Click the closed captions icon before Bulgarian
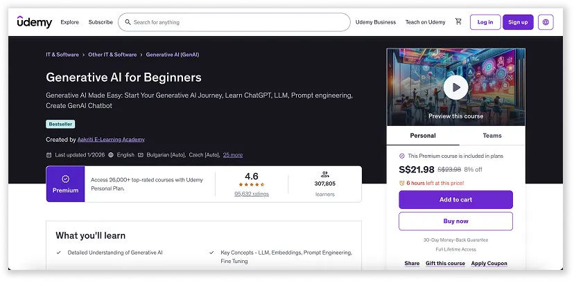 tap(141, 155)
